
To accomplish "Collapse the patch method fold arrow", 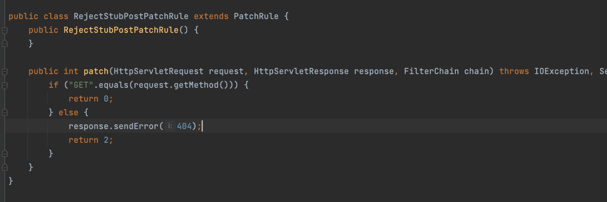I will pyautogui.click(x=4, y=72).
